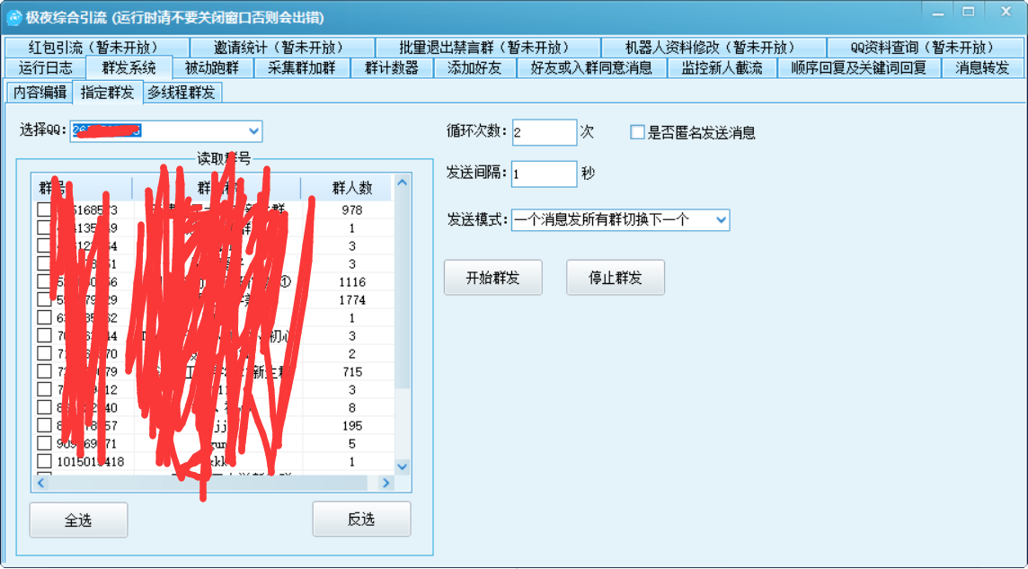Minimize the 极夜综合引流 window
1028x569 pixels.
tap(938, 13)
